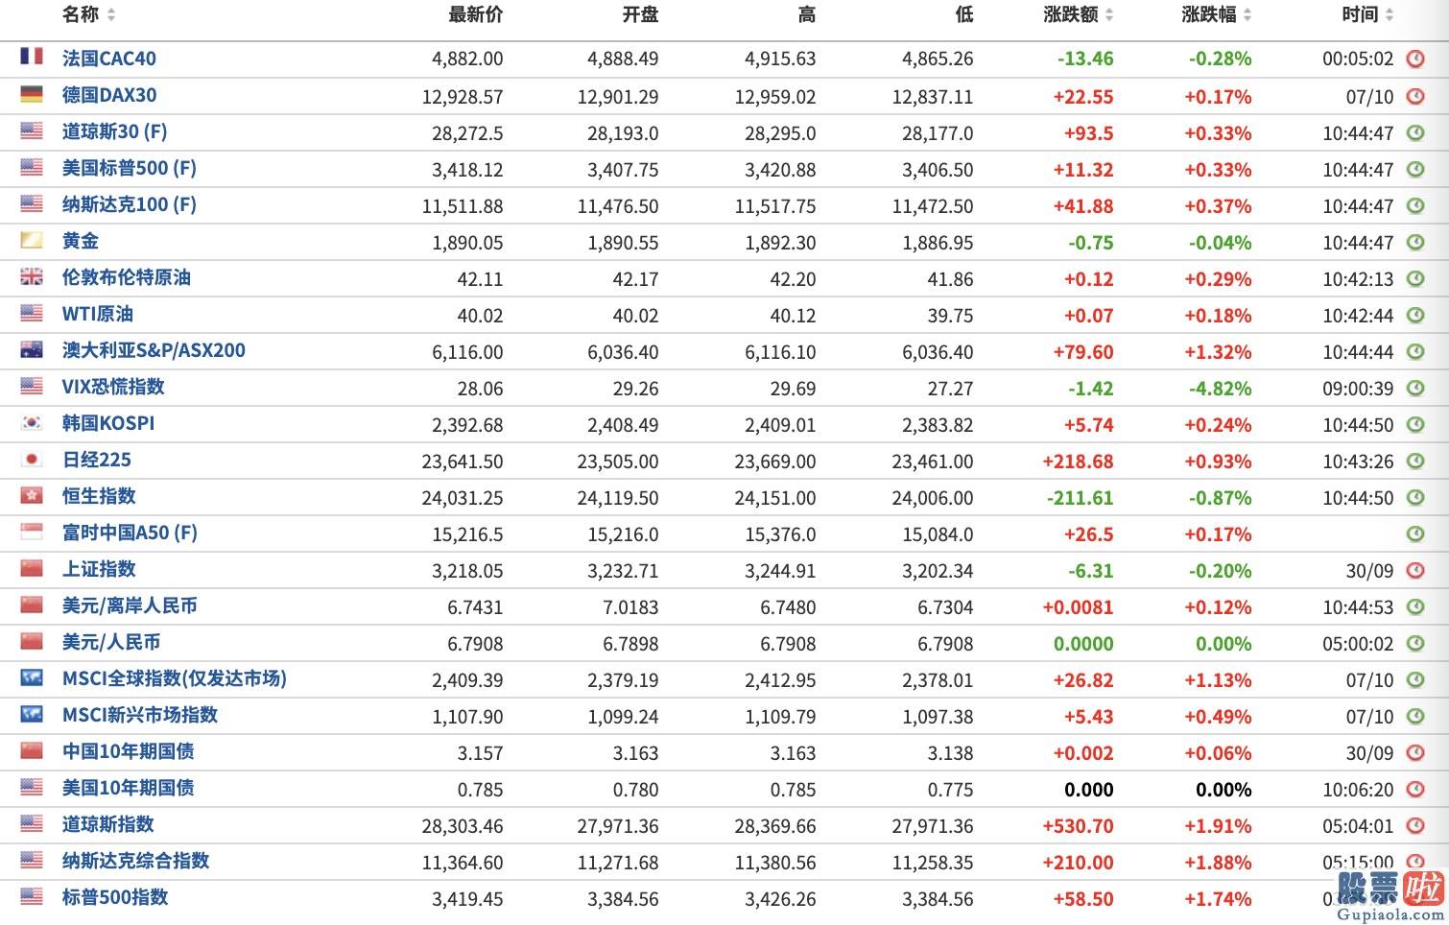Click red clock icon on 上证指数 row

point(1415,570)
